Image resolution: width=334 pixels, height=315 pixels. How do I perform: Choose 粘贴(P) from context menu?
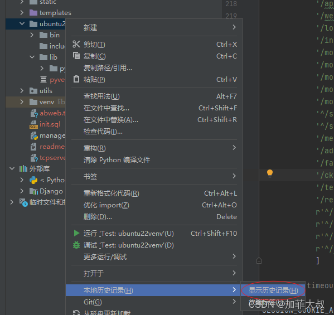[x=154, y=79]
